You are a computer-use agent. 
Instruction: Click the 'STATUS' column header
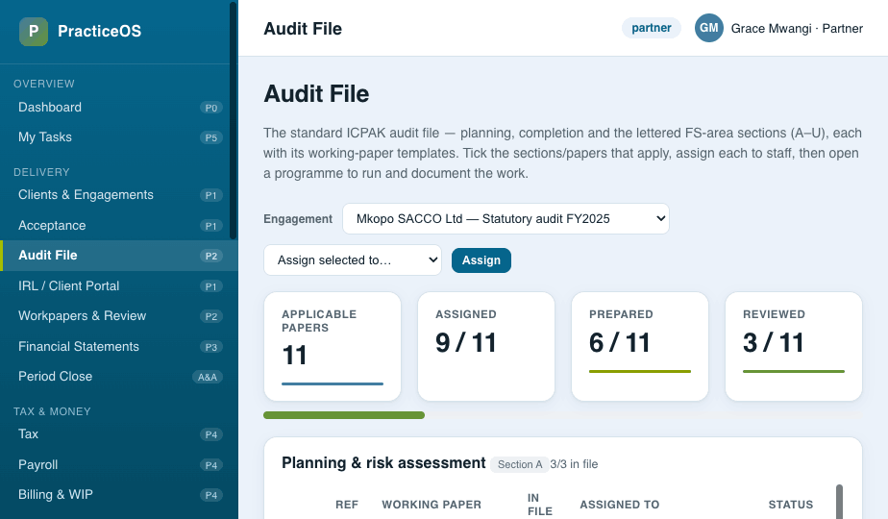pyautogui.click(x=791, y=505)
